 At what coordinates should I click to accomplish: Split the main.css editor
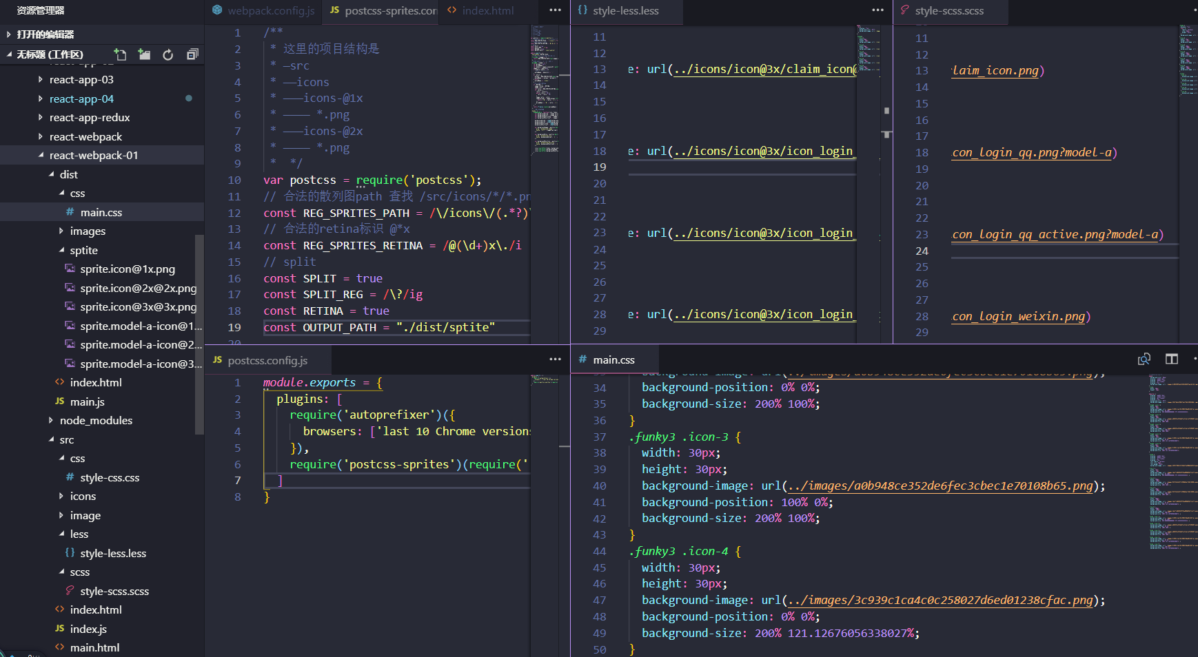coord(1172,359)
